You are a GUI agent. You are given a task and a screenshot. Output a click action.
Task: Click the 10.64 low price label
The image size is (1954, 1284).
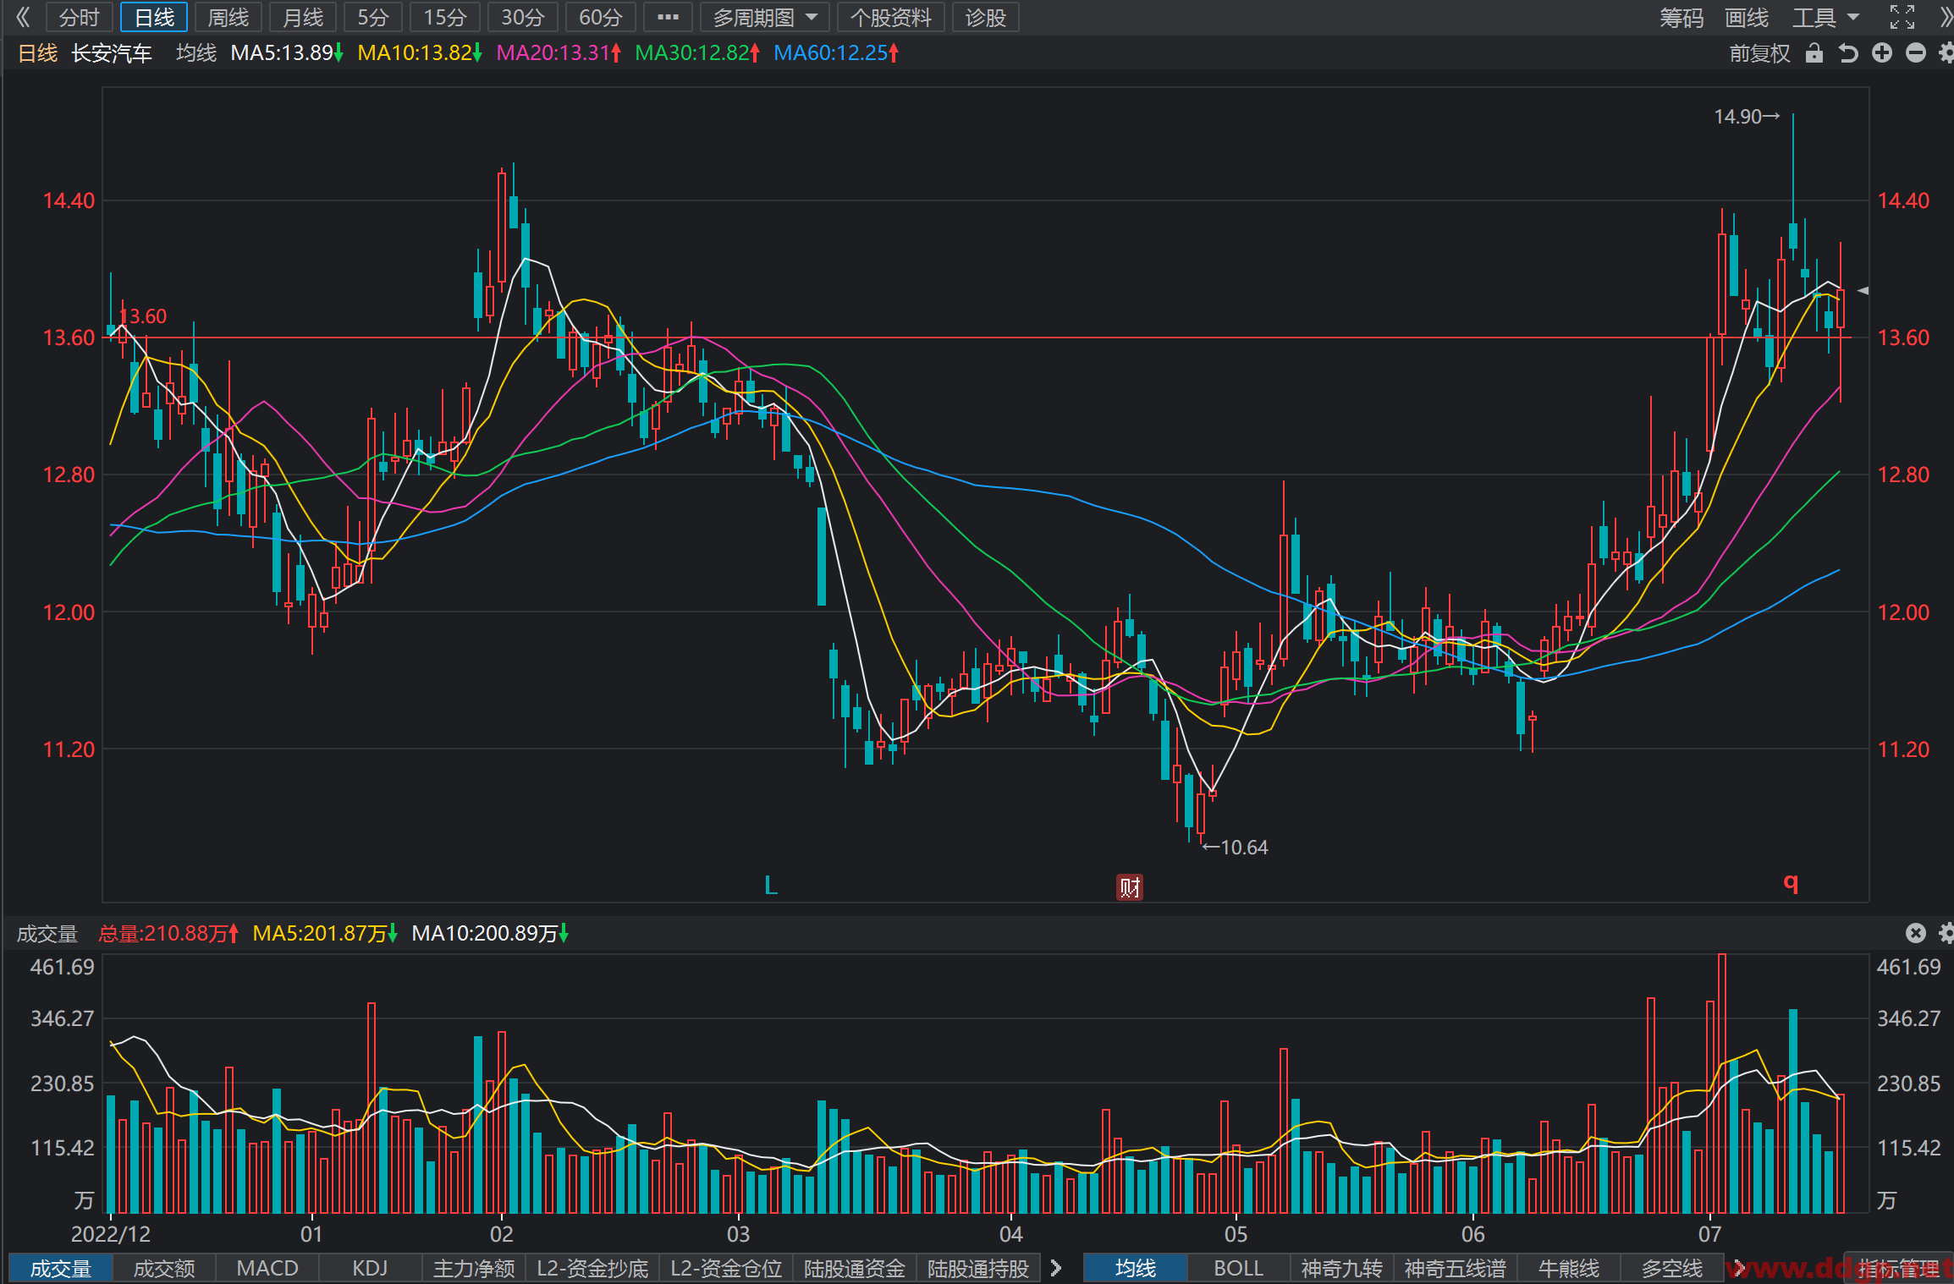pyautogui.click(x=1236, y=847)
